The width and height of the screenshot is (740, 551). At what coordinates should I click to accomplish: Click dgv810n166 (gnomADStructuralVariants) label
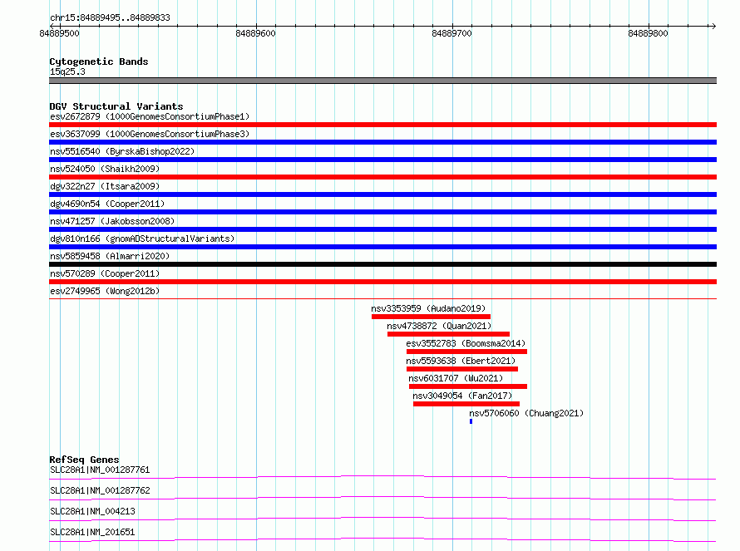(142, 239)
